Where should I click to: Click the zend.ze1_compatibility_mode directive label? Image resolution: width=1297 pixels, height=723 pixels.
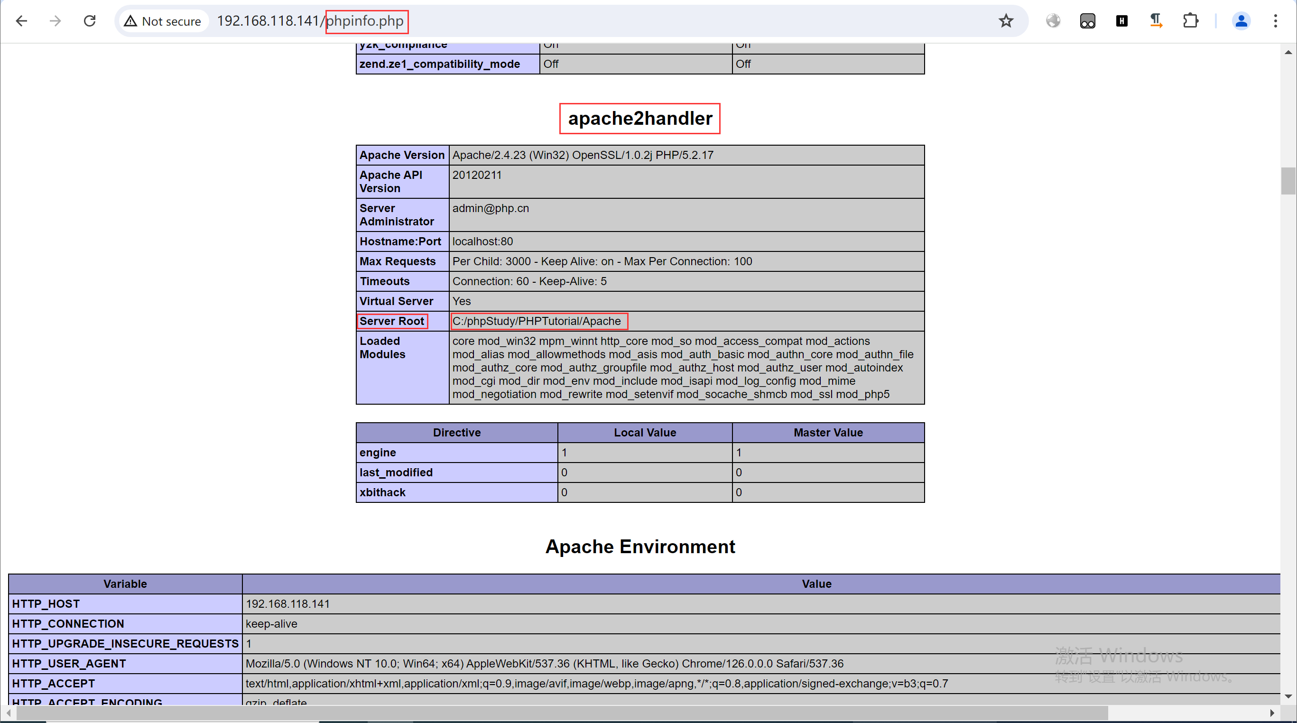tap(440, 64)
